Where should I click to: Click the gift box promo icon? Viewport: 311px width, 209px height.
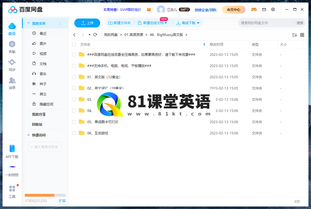pyautogui.click(x=149, y=9)
